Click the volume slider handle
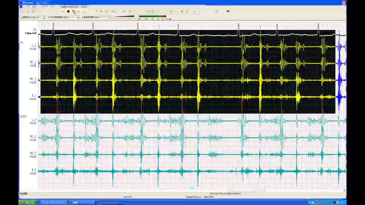This screenshot has height=205, width=365. click(129, 18)
